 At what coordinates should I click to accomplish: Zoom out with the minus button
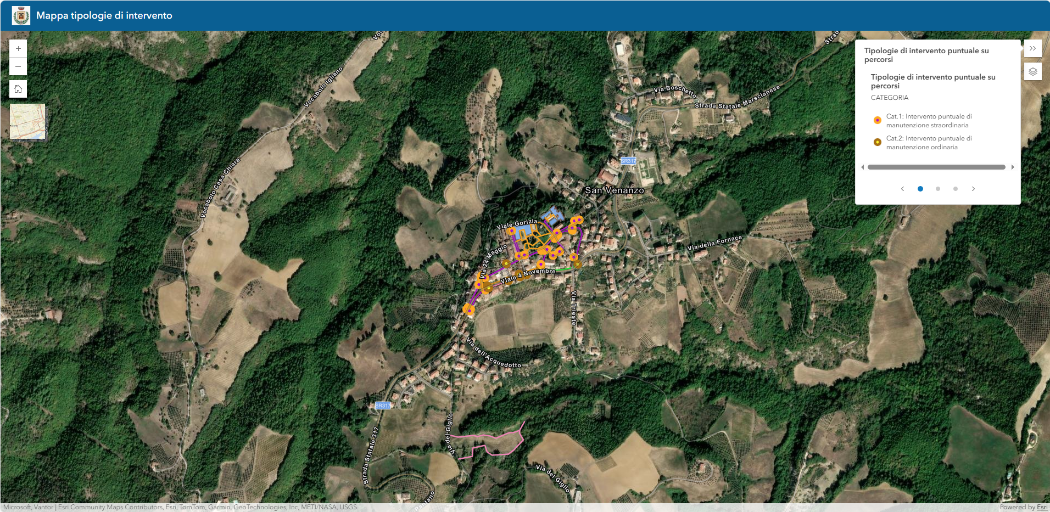(18, 67)
